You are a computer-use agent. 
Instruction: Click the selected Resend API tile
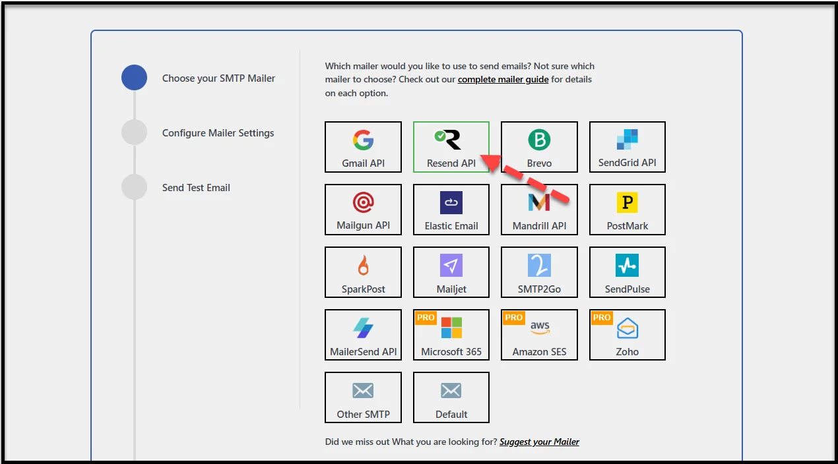(x=451, y=147)
